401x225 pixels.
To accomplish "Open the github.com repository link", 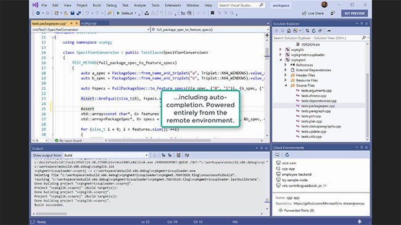I will (x=329, y=203).
